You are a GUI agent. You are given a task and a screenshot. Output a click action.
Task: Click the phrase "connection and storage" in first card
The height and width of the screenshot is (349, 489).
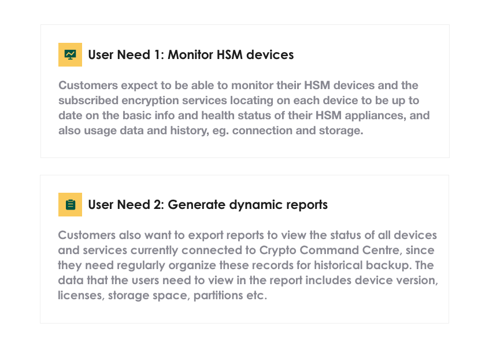pos(298,130)
